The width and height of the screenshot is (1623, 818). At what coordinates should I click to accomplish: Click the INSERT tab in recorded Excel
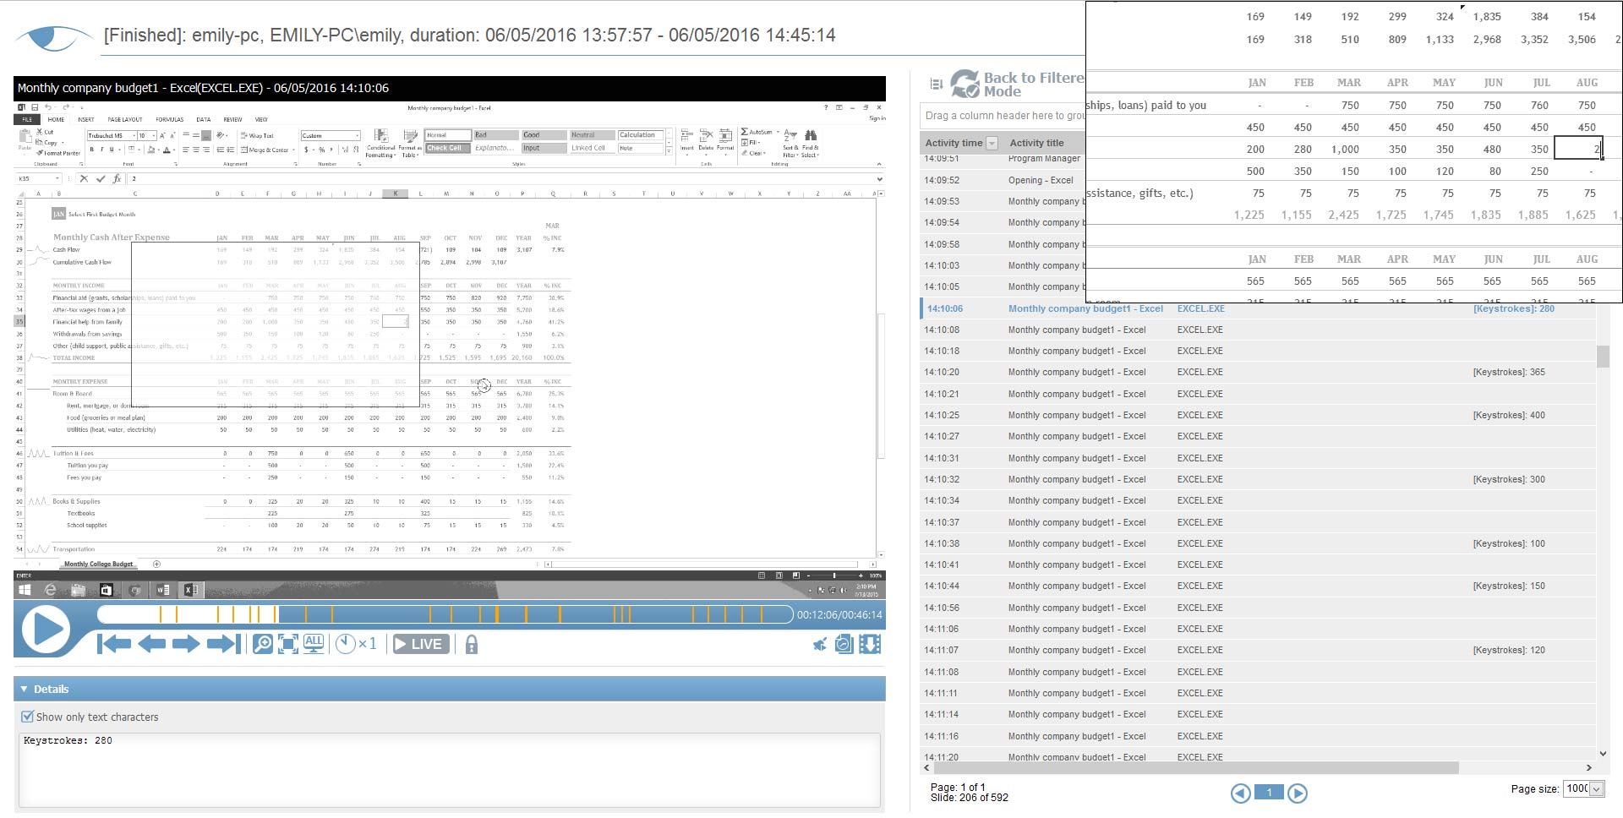(x=86, y=119)
